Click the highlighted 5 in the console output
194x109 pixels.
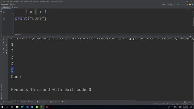click(x=12, y=70)
